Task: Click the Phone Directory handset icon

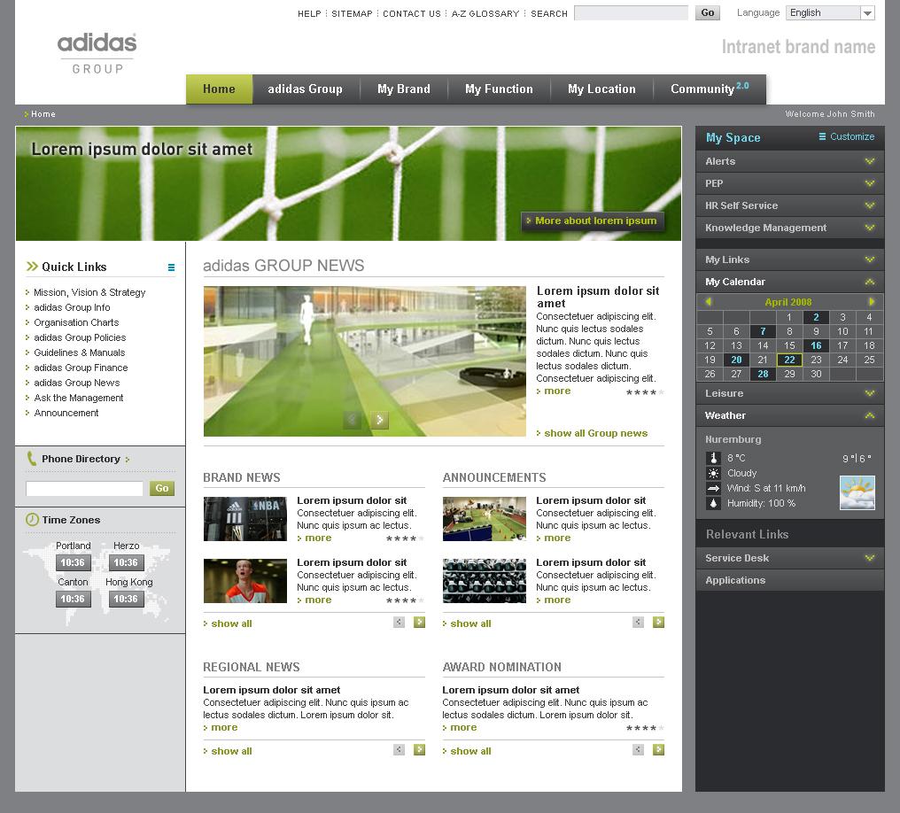Action: pos(31,459)
